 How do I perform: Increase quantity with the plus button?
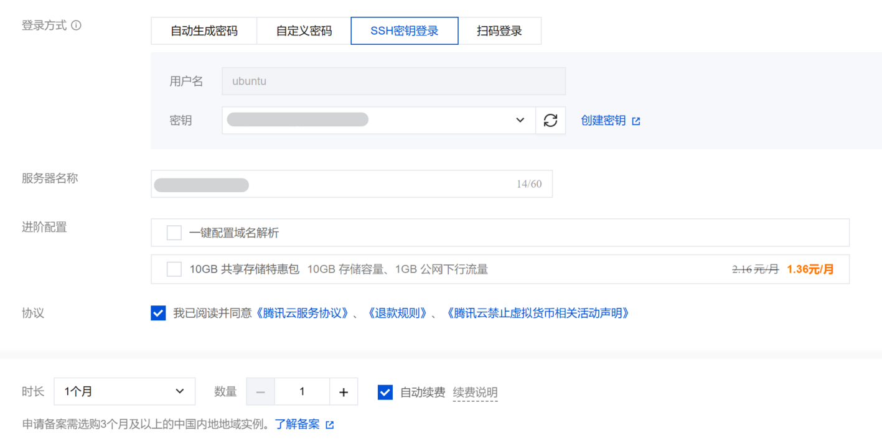point(344,392)
